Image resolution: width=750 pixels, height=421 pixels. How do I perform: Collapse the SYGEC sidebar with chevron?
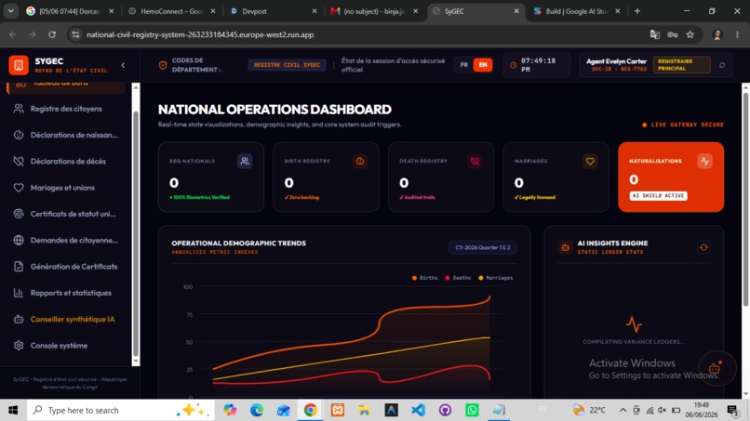[123, 65]
